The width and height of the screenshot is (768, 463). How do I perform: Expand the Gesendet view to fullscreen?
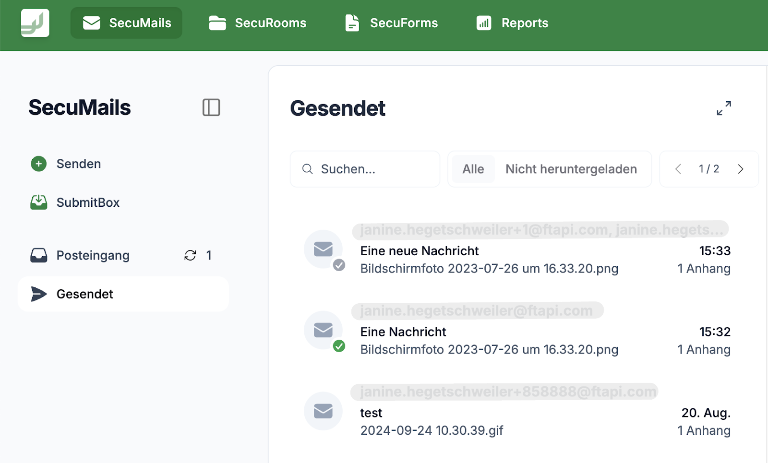coord(724,108)
